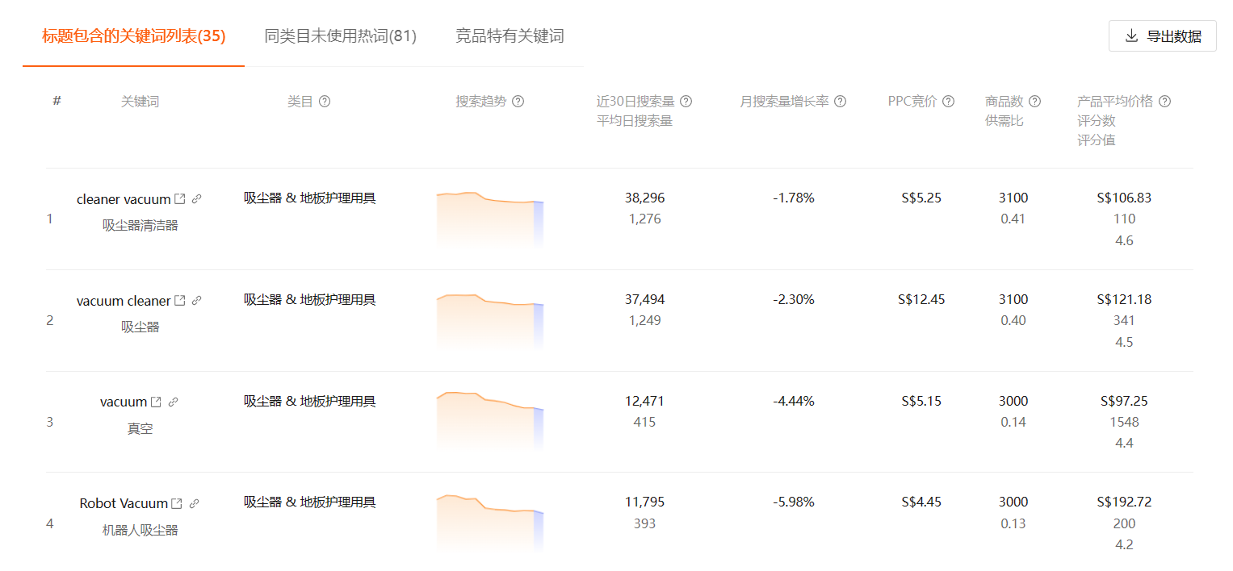
Task: Click growth rate -5.98%
Action: 793,502
